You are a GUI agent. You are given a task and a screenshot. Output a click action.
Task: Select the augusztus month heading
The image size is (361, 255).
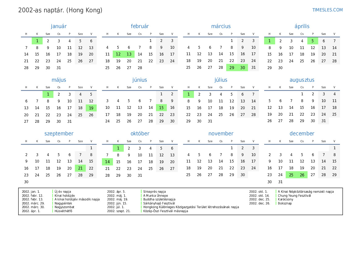point(302,80)
